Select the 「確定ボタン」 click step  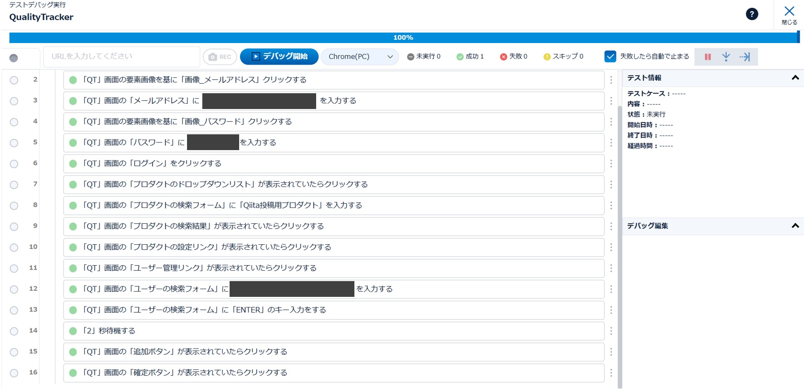[334, 373]
